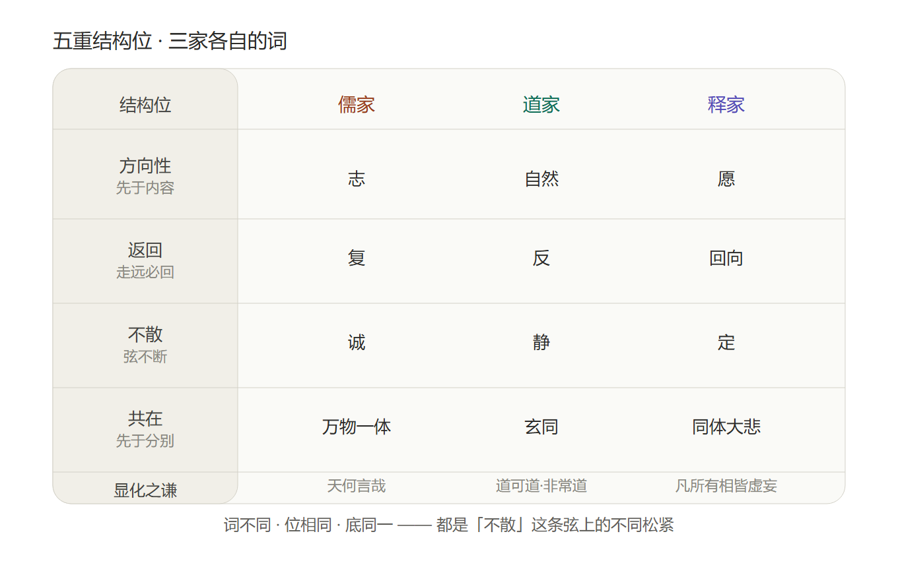The width and height of the screenshot is (898, 567).
Task: Click the 凡所有相皆虚妄 cell
Action: point(726,486)
